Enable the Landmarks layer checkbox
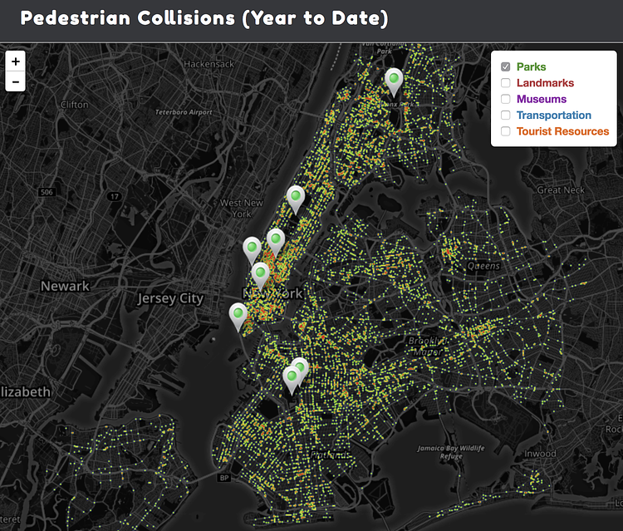 [x=505, y=82]
